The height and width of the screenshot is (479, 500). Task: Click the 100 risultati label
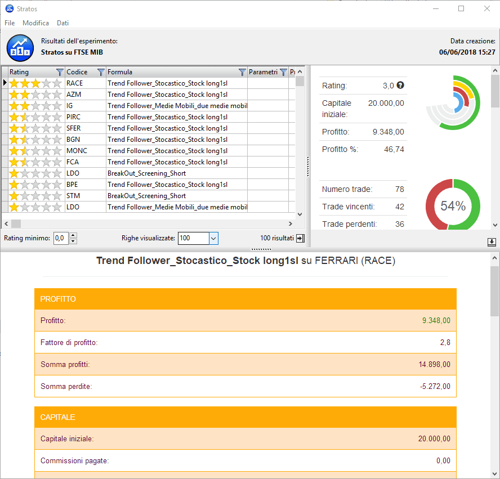tap(277, 238)
